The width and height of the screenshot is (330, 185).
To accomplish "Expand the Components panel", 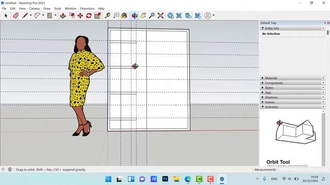I will (262, 83).
